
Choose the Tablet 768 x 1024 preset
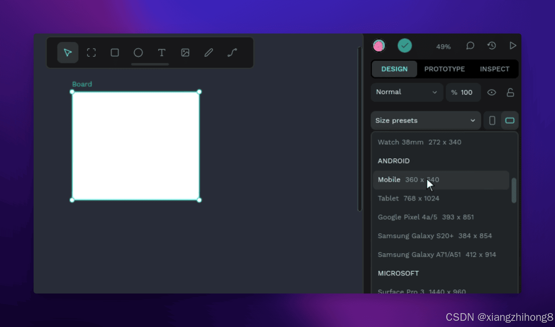point(441,198)
